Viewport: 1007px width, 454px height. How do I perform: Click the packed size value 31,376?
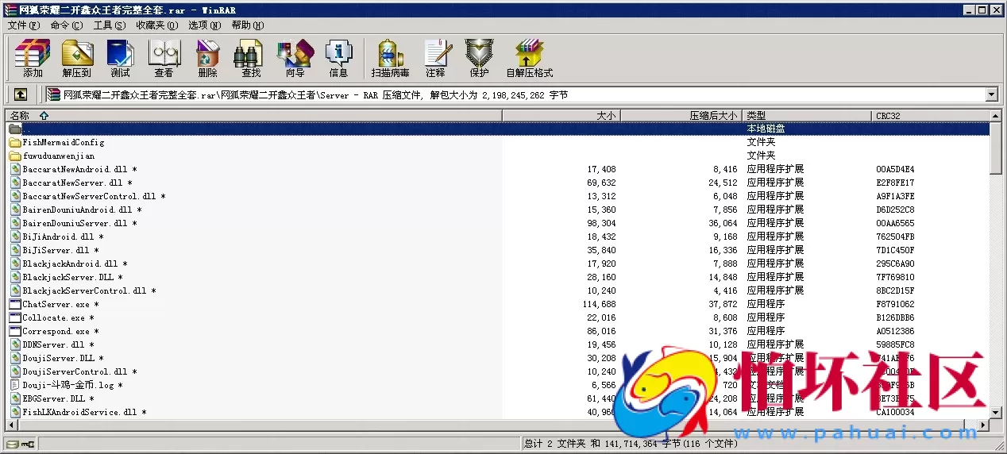coord(723,331)
